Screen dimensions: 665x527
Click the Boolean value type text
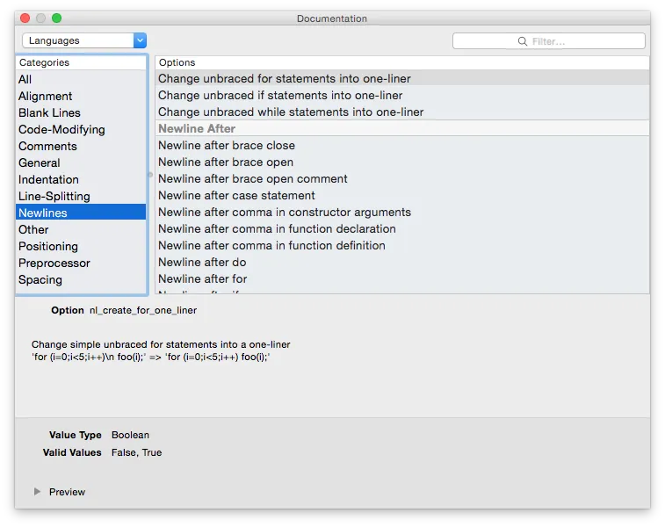(130, 435)
